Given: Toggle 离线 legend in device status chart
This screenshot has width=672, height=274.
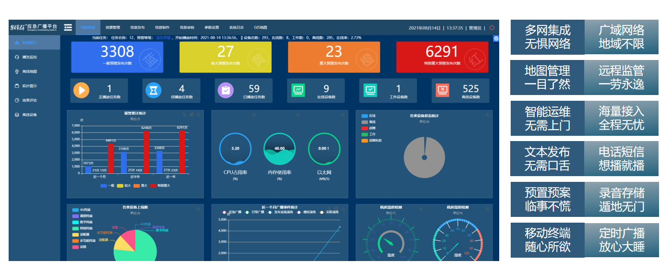Looking at the screenshot, I should tap(369, 122).
